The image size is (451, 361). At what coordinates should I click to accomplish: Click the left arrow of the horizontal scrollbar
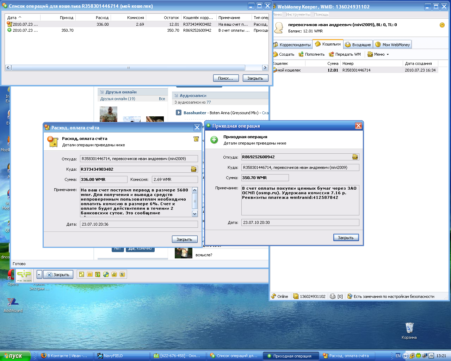click(x=8, y=68)
